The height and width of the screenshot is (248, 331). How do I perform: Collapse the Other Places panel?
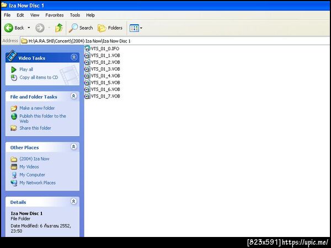(73, 147)
